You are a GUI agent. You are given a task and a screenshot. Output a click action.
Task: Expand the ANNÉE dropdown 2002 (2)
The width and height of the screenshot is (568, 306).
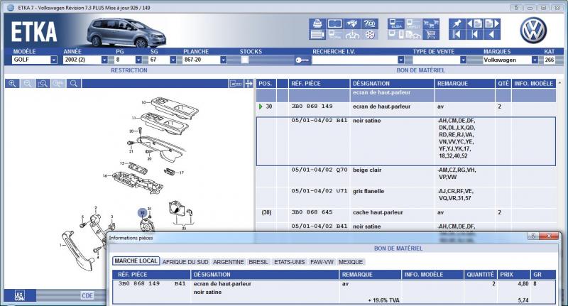tap(104, 60)
